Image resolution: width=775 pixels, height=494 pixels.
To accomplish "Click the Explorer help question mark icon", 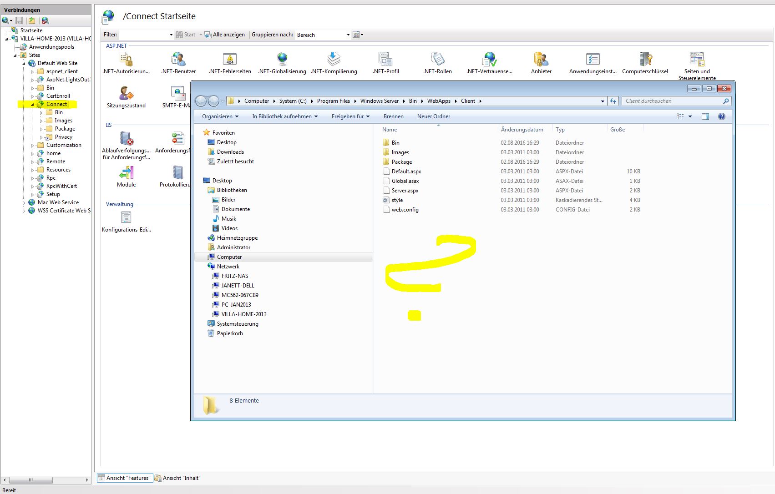I will pos(721,116).
